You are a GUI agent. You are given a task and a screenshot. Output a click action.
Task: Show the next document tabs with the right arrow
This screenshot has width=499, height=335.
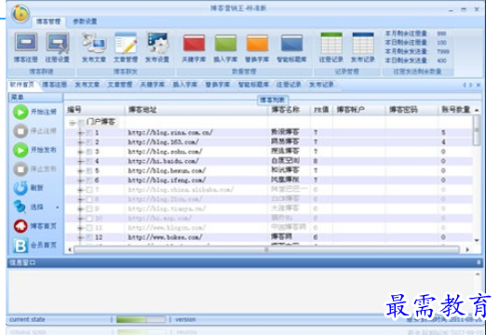471,85
